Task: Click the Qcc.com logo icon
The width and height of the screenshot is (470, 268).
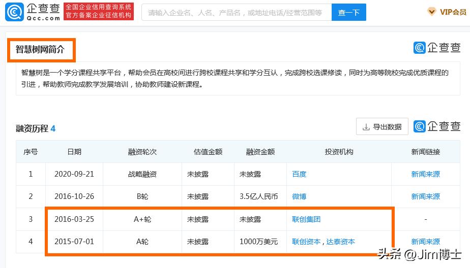Action: point(14,12)
